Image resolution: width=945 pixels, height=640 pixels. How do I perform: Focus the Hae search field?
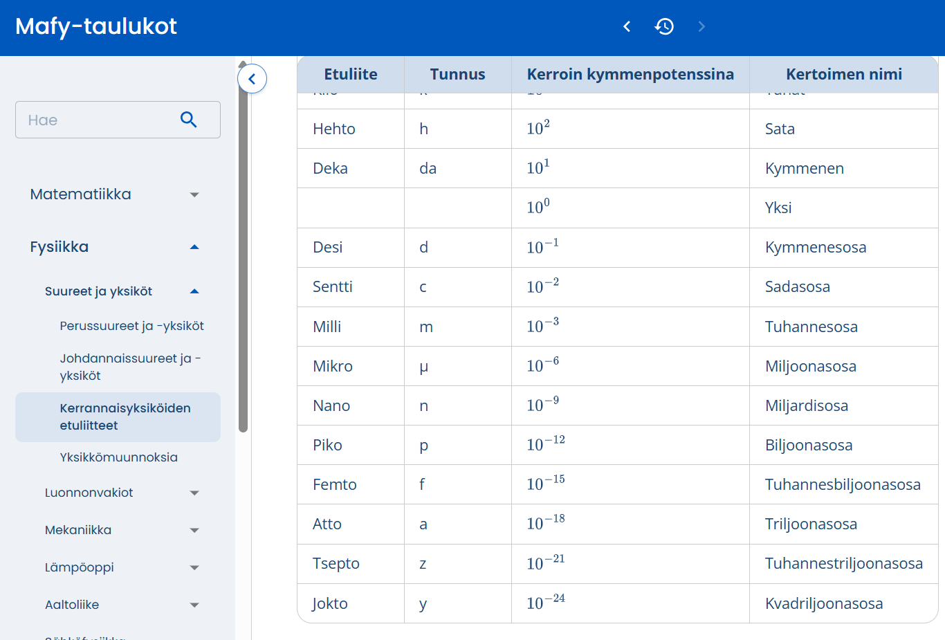[118, 120]
